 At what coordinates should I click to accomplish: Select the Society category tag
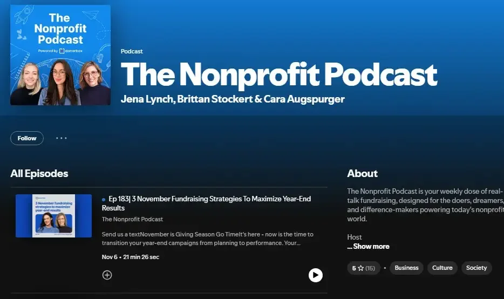click(x=476, y=268)
